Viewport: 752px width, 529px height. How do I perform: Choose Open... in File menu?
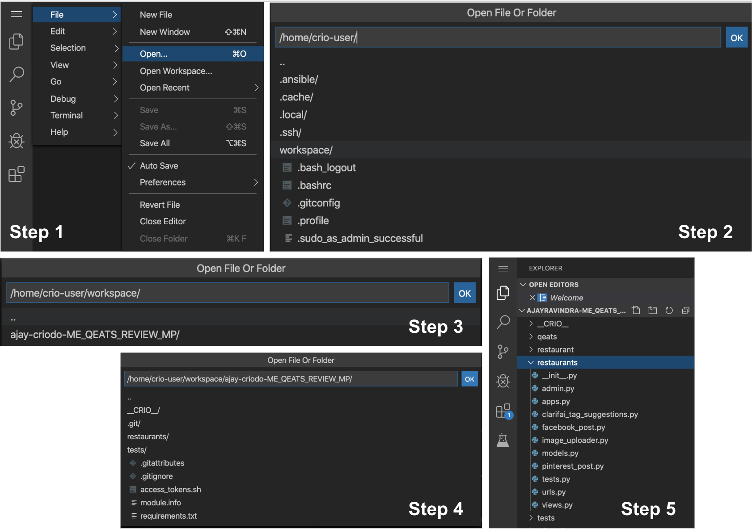click(193, 54)
